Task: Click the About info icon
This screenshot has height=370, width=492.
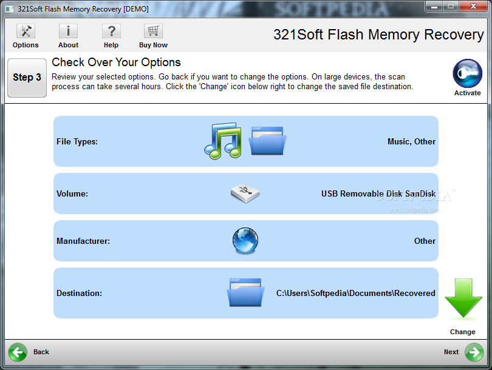Action: pos(68,32)
